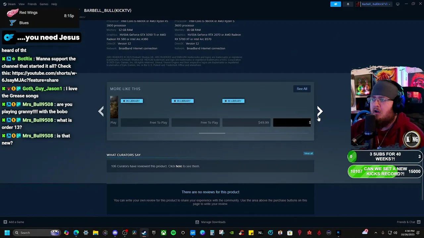Expand the Barbell_Bull(KickTV) account dropdown
Viewport: 424px width, 238px height.
(373, 4)
